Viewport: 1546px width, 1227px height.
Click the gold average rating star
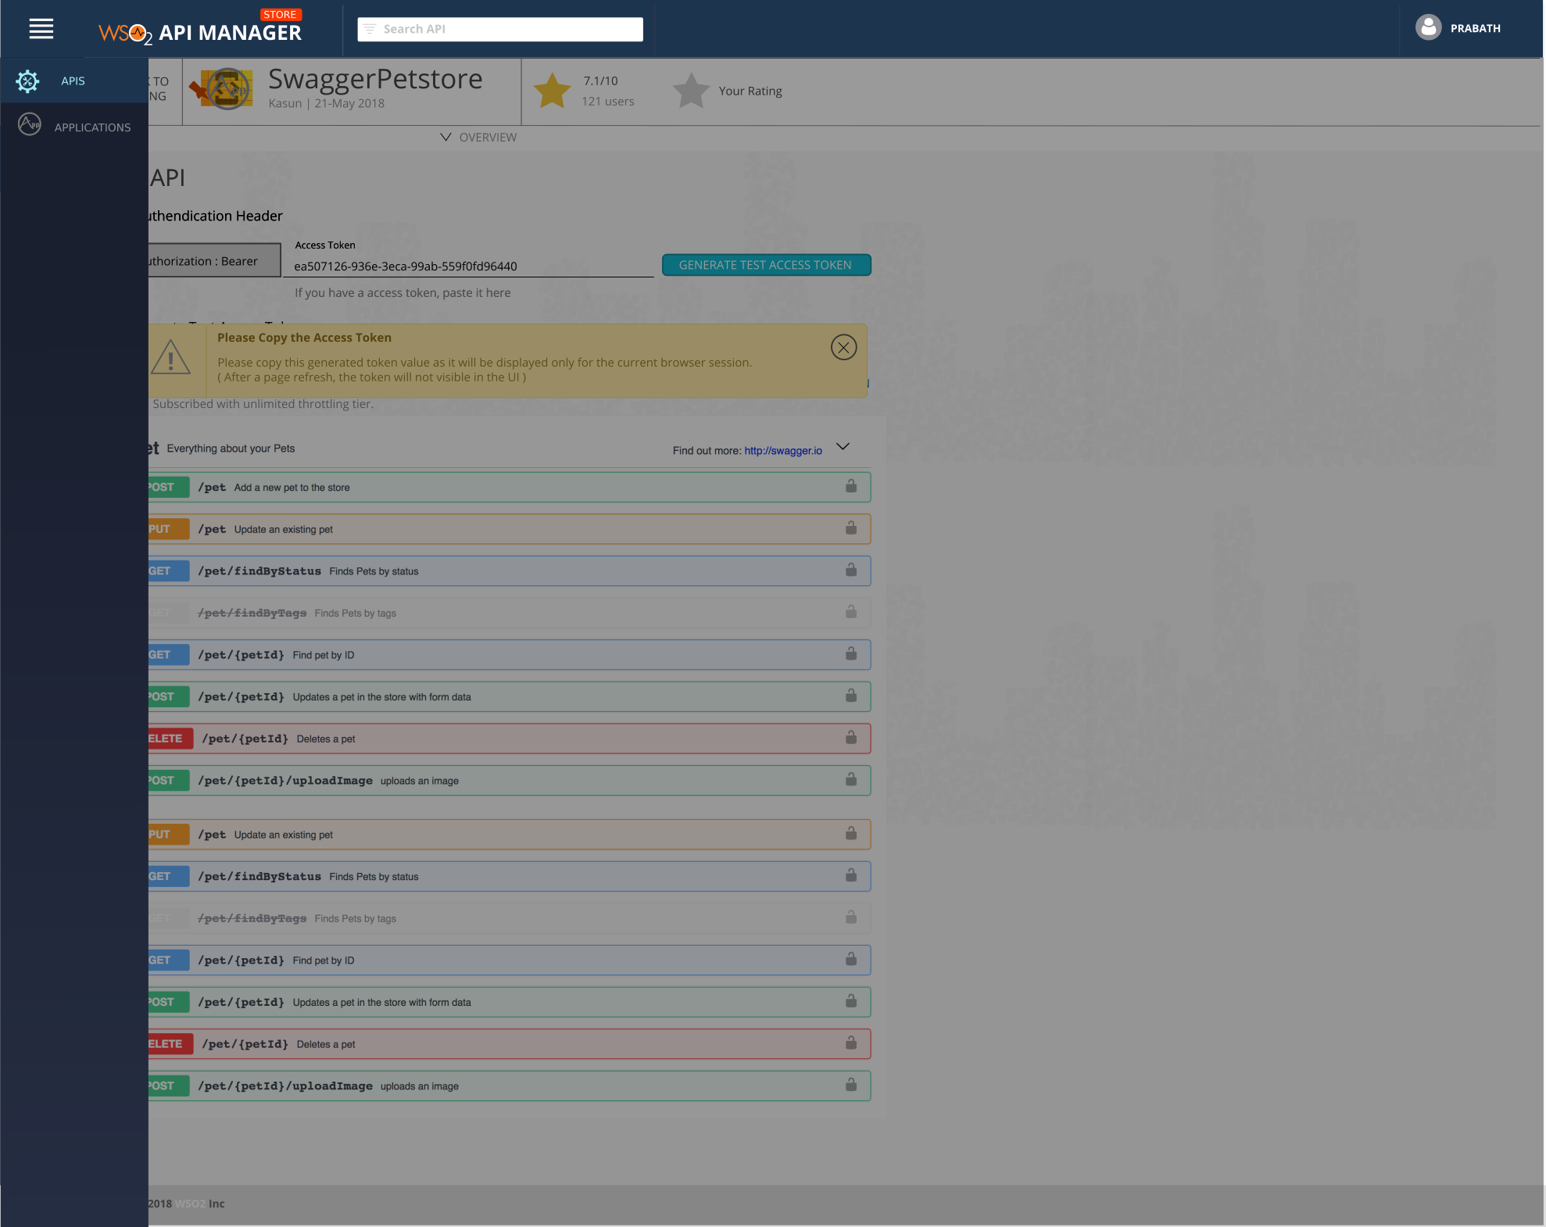pyautogui.click(x=553, y=91)
